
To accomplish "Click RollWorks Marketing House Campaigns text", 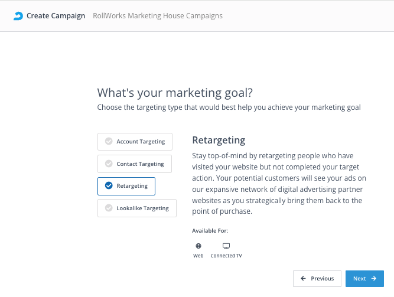I will tap(158, 16).
